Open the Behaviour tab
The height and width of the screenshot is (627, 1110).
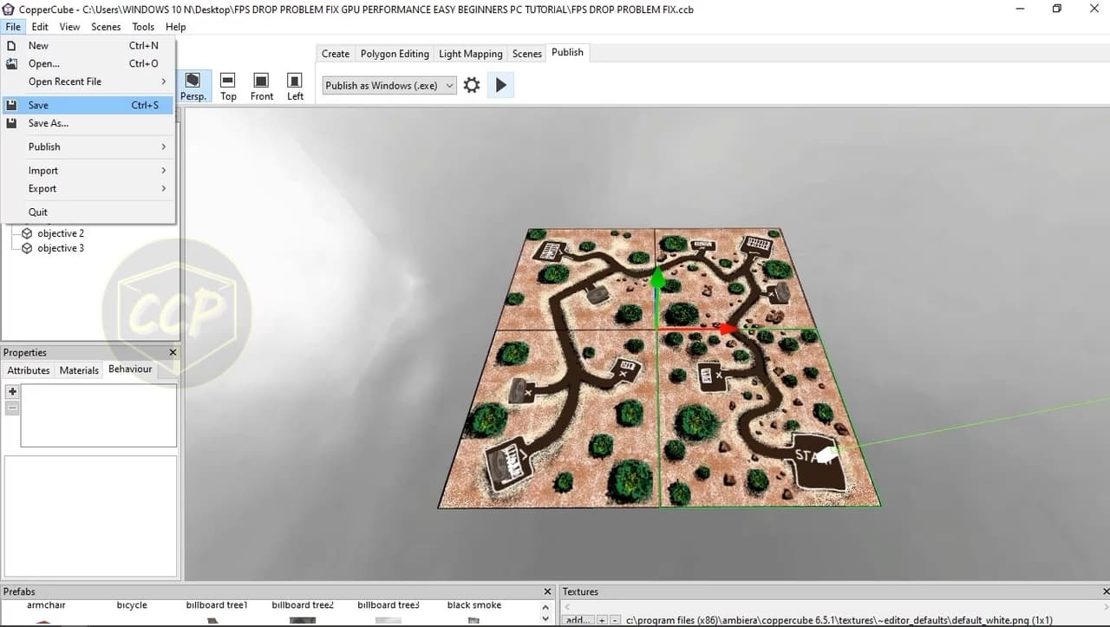pyautogui.click(x=130, y=369)
